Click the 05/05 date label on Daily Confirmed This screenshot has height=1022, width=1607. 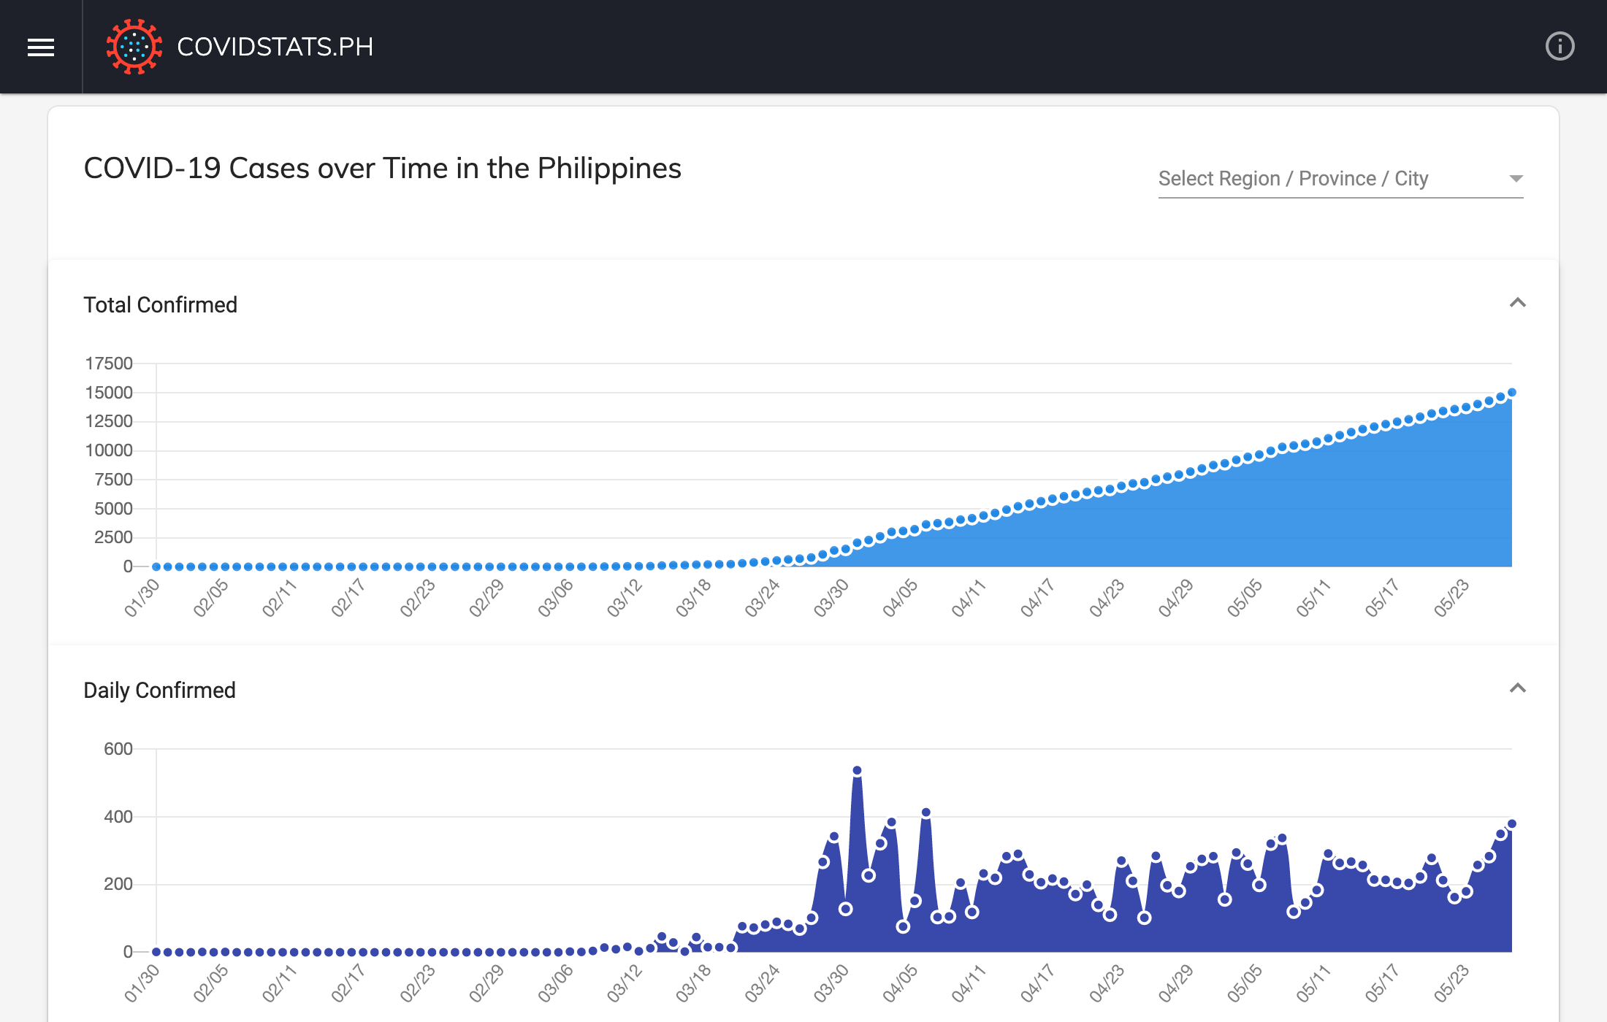[x=1245, y=983]
